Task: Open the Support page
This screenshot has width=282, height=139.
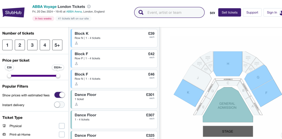Action: coord(252,12)
